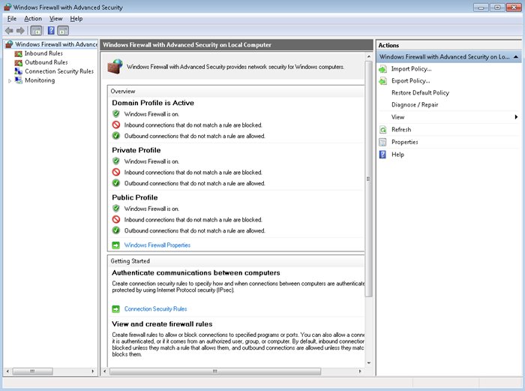Select Connection Security Rules tree node

pyautogui.click(x=59, y=71)
